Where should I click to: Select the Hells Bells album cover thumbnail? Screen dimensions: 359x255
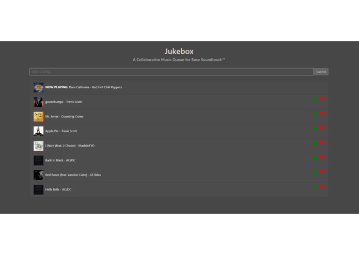coord(38,190)
